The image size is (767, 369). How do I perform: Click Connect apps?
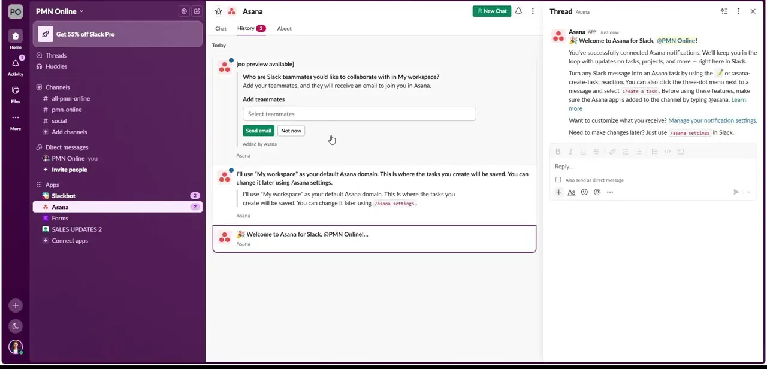tap(117, 241)
